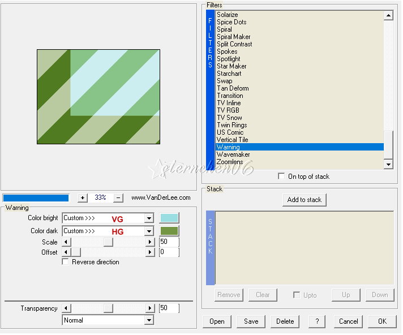Image resolution: width=403 pixels, height=335 pixels.
Task: Select US Comic filter in list
Action: (x=230, y=132)
